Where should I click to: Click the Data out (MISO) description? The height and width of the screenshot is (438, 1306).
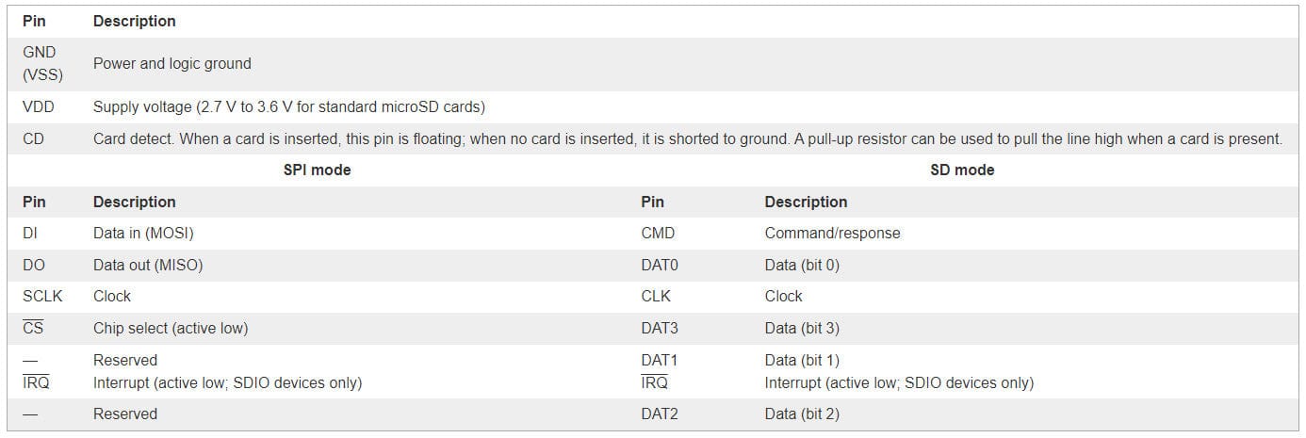click(148, 265)
